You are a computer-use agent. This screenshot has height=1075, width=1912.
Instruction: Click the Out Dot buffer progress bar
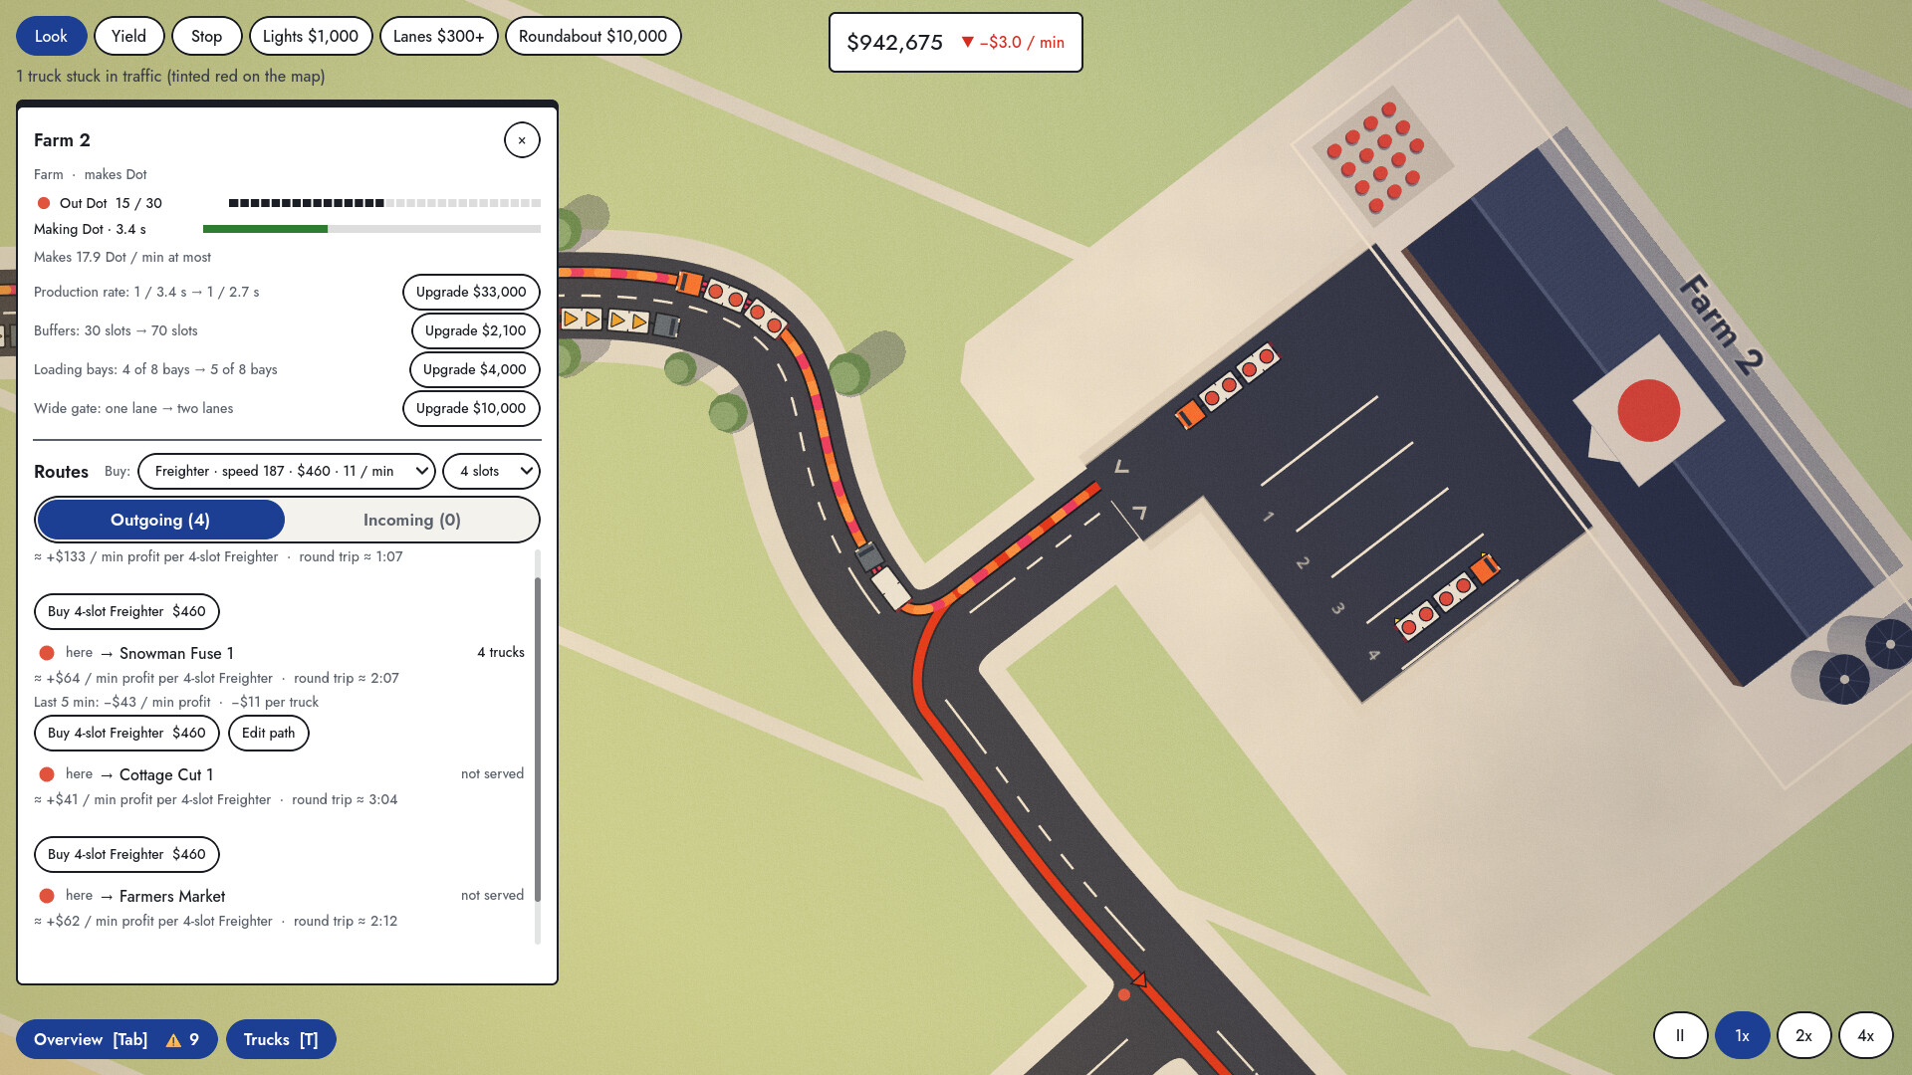[x=384, y=203]
